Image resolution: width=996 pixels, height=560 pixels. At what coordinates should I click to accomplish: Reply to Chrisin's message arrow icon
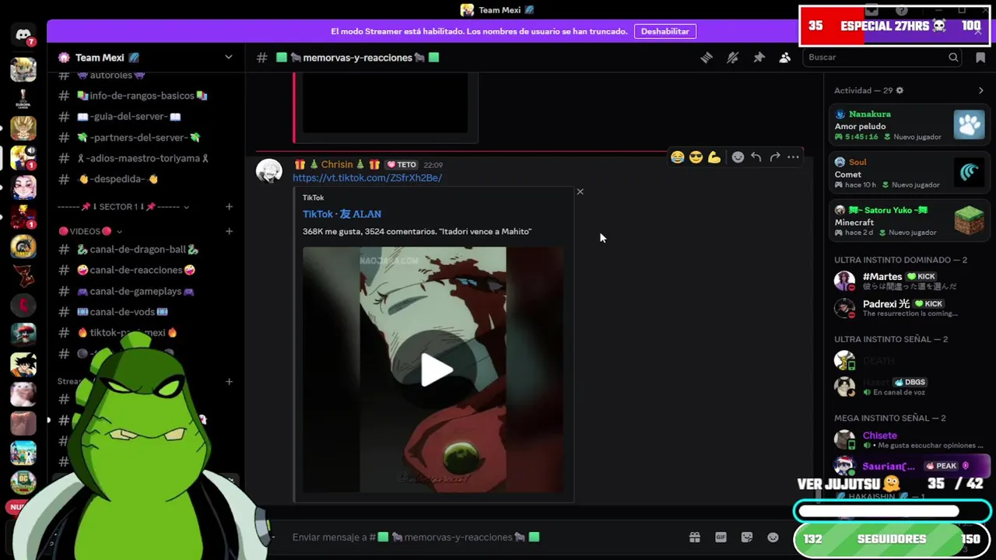tap(756, 157)
